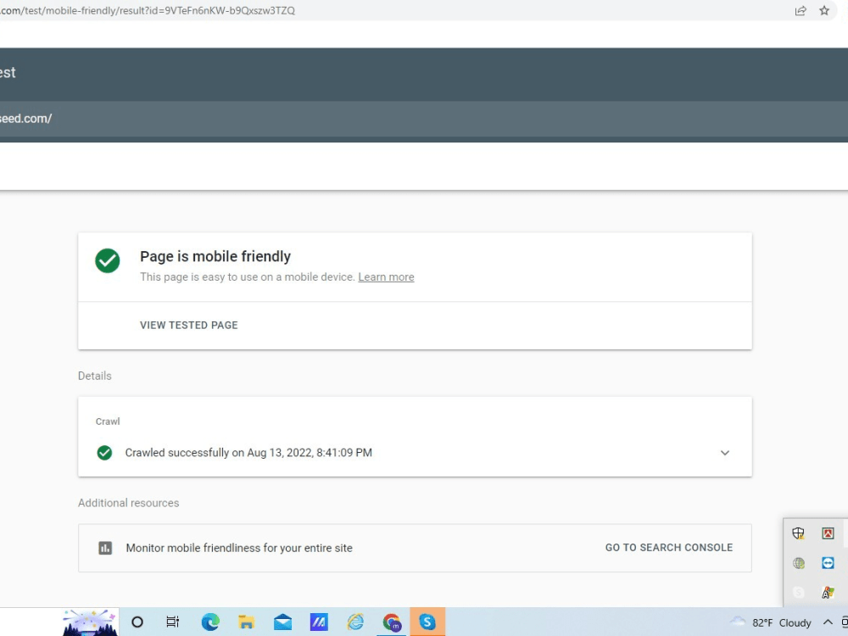Open the Learn more link
Screen dimensions: 848x636
[386, 277]
